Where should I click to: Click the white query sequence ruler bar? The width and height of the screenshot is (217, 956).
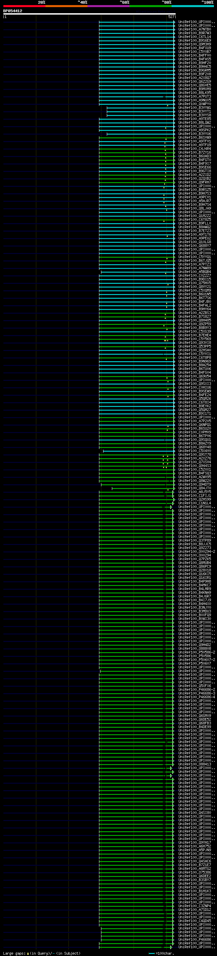90,14
